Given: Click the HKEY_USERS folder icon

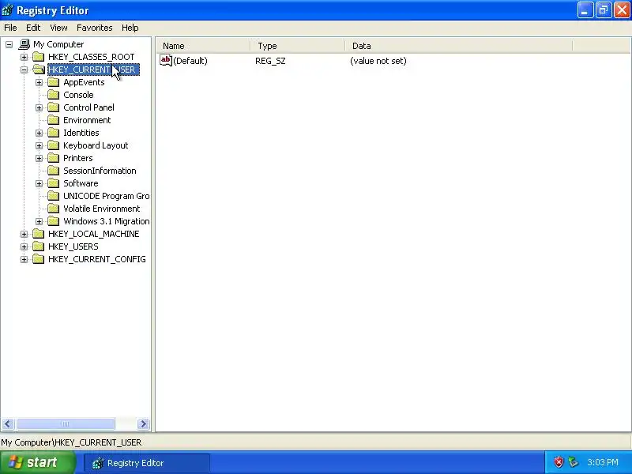Looking at the screenshot, I should (x=38, y=246).
